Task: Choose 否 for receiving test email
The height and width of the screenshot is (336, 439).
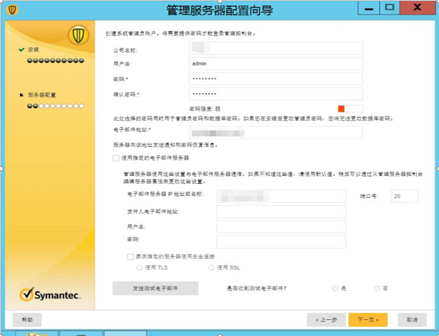Action: pyautogui.click(x=377, y=287)
